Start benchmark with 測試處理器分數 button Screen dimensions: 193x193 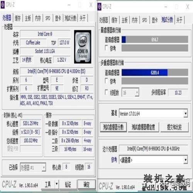coord(113,127)
